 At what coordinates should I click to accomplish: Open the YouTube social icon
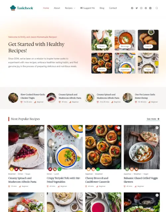click(150, 8)
